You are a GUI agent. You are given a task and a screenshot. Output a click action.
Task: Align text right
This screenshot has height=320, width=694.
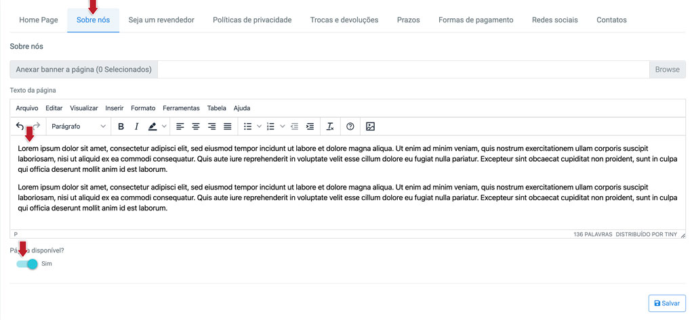(211, 127)
